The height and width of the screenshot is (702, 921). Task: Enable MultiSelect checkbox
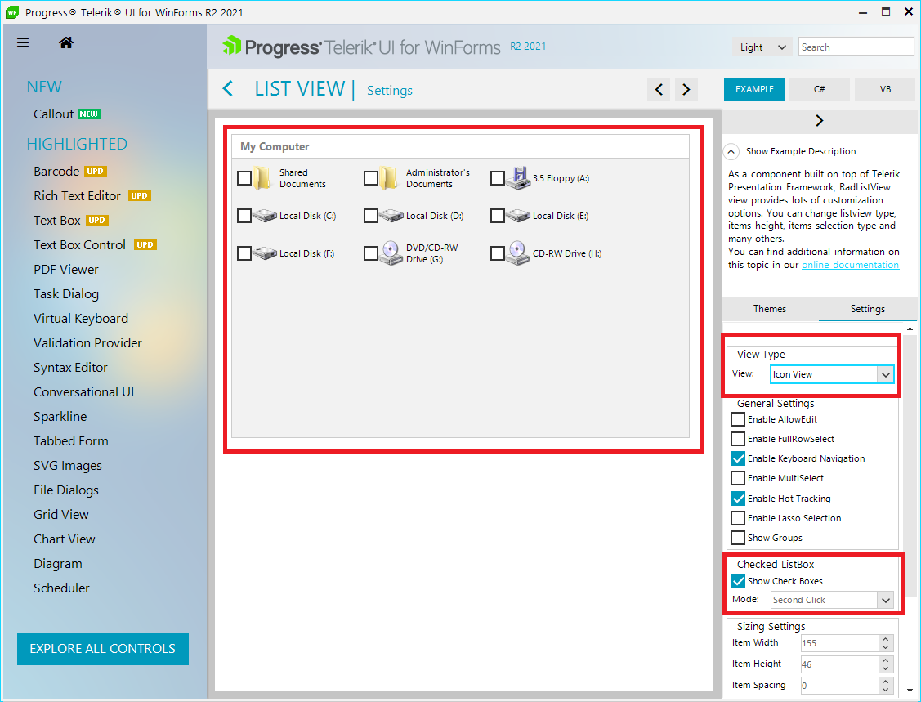click(738, 478)
